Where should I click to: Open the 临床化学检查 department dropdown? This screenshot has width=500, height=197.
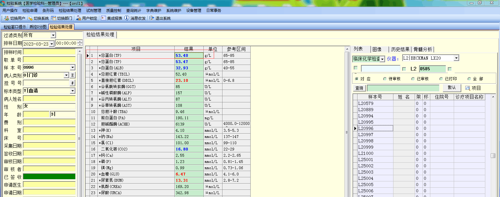click(382, 59)
